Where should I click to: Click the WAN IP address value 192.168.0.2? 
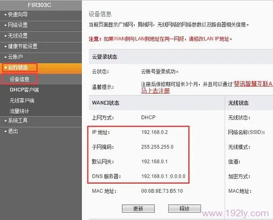tap(155, 132)
